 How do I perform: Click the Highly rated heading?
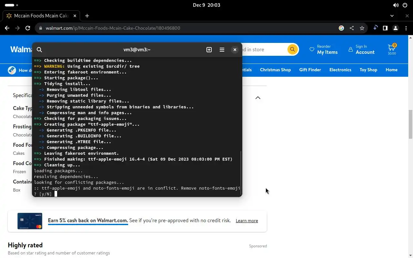25,245
